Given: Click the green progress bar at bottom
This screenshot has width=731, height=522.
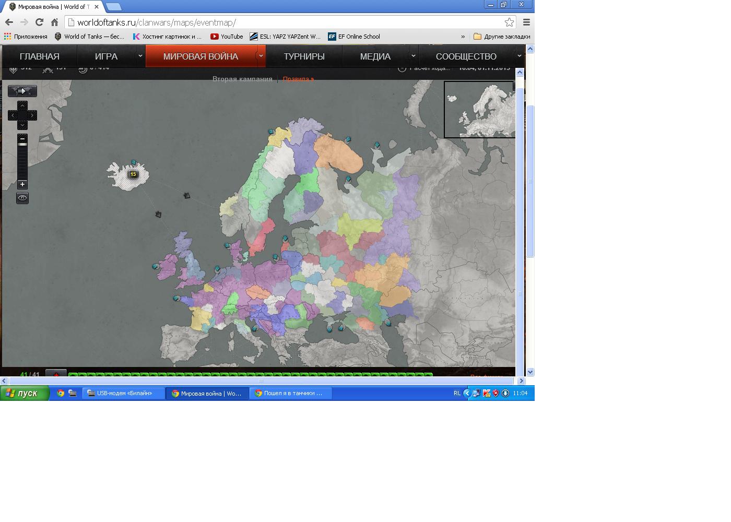Looking at the screenshot, I should [x=251, y=375].
